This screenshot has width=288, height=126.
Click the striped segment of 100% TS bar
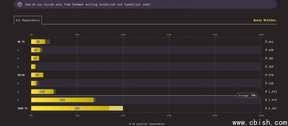coord(116,108)
